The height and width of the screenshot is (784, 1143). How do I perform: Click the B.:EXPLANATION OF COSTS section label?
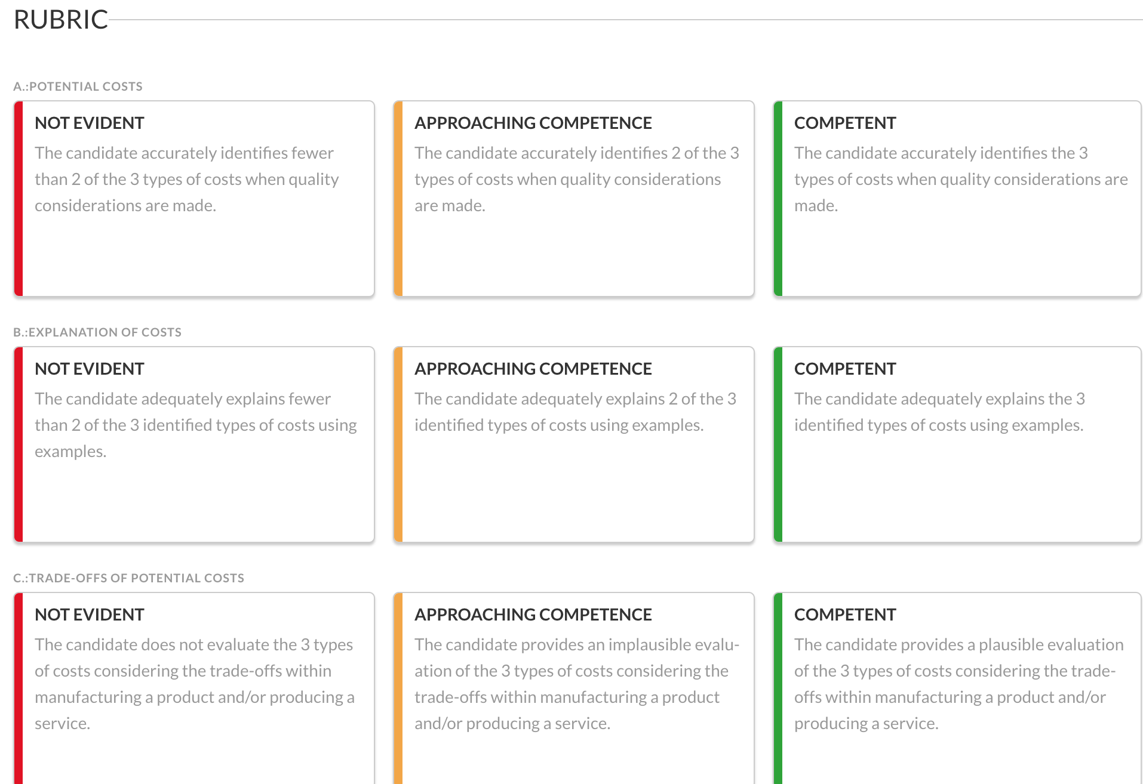[97, 332]
